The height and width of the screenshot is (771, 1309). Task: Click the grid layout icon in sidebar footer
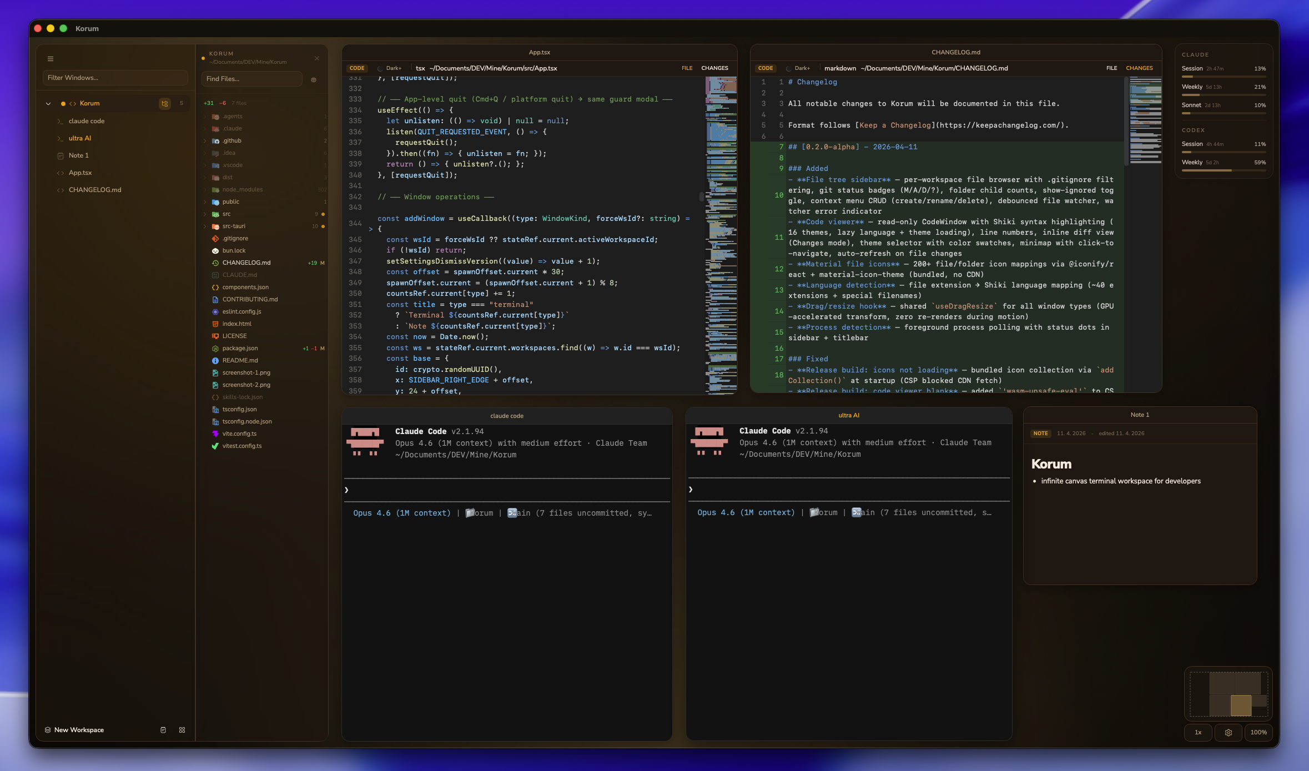[x=182, y=730]
